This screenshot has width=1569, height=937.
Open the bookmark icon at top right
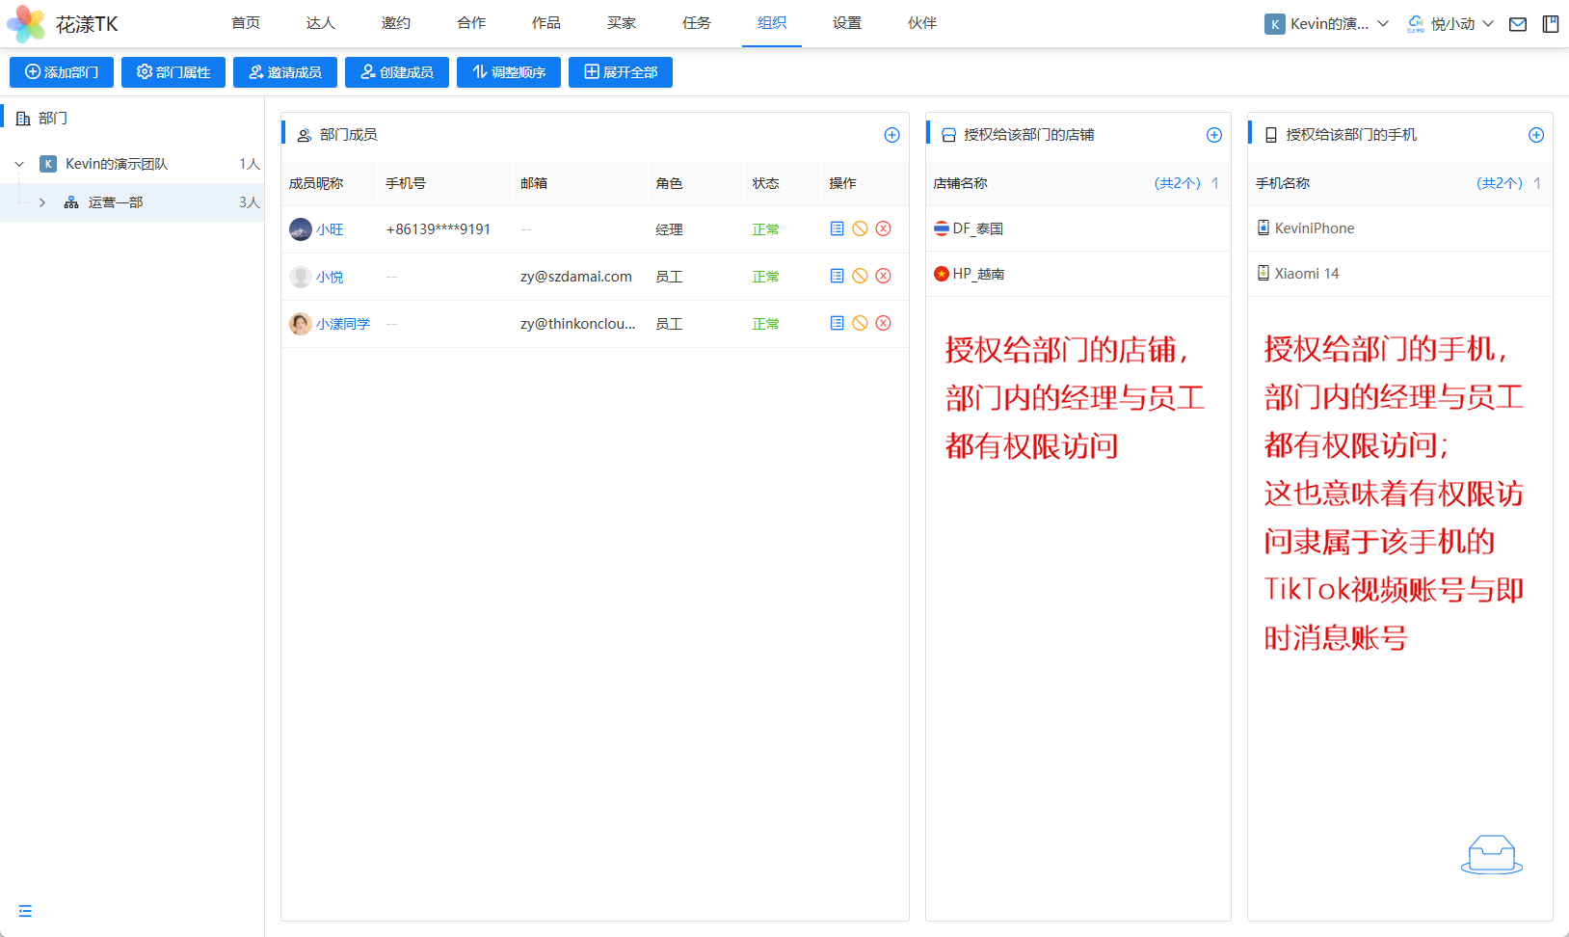[1551, 24]
